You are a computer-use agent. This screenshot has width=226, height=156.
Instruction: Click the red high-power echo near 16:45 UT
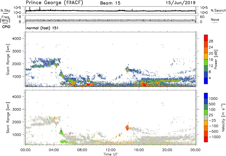(x=144, y=84)
